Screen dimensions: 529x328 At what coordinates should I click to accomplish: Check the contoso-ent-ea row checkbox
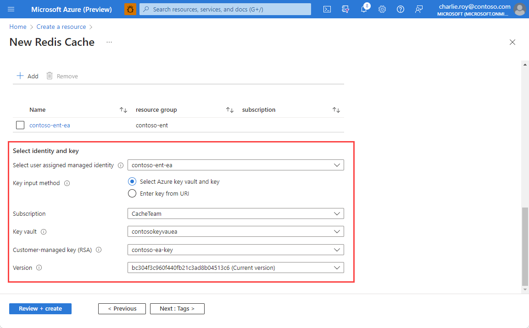click(20, 125)
